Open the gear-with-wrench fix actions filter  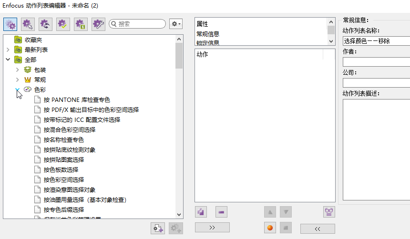click(x=98, y=24)
